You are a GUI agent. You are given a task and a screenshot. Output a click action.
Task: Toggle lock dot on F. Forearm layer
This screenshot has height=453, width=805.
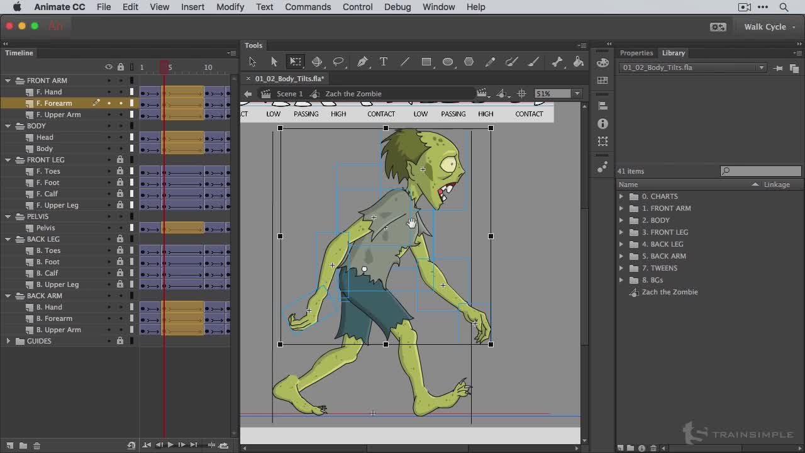click(x=120, y=103)
